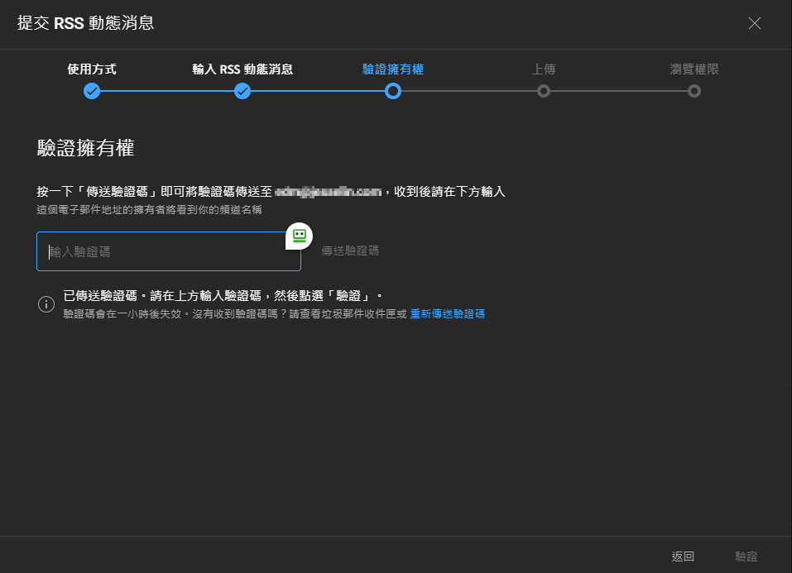Screen dimensions: 792x573
Task: Click the 上傳 step circle
Action: point(544,92)
